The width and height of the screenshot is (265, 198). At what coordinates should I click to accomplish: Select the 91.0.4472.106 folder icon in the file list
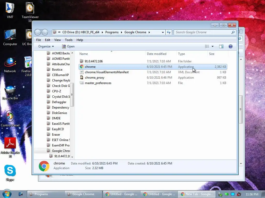coord(82,61)
